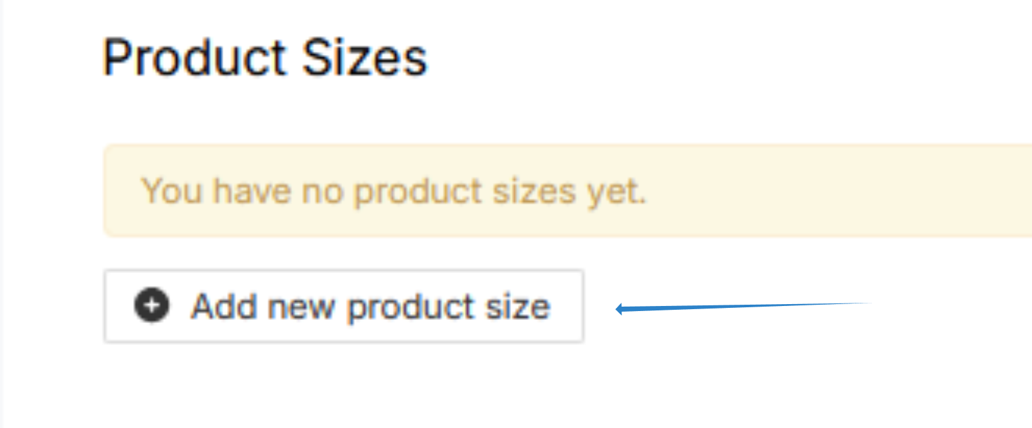Click the add symbol left of the button text
The height and width of the screenshot is (428, 1032).
point(150,306)
